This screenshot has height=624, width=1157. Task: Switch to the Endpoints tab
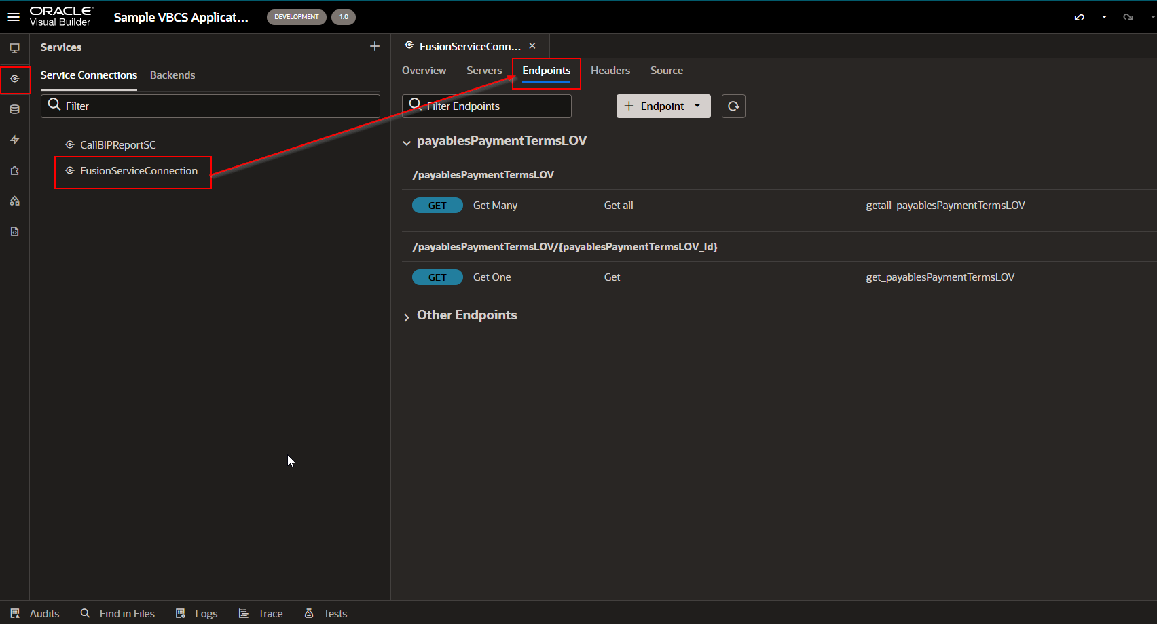pyautogui.click(x=547, y=71)
